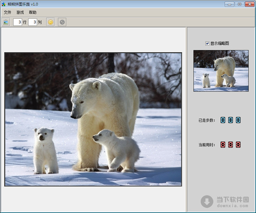Click the main polar bear puzzle image

[93, 119]
